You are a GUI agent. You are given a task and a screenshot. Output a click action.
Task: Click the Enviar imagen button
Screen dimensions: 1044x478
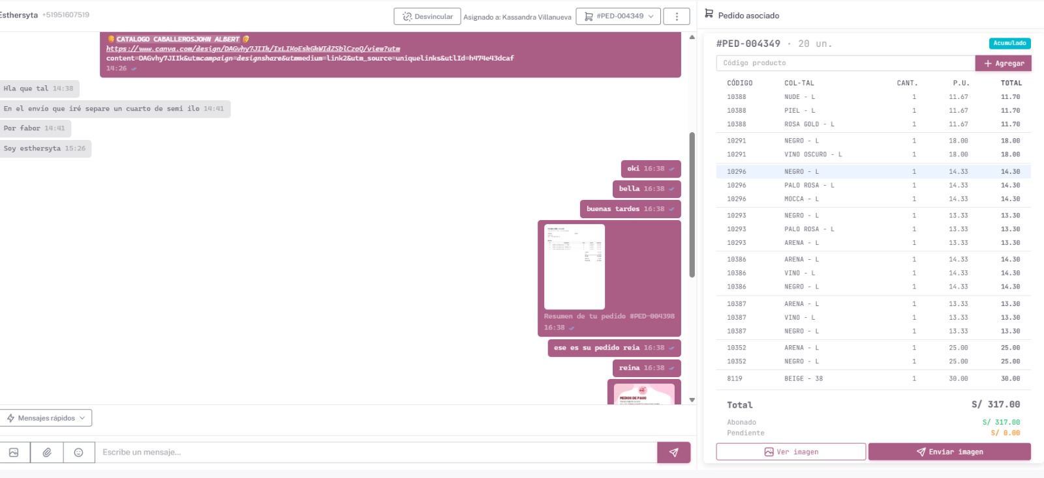[x=949, y=452]
